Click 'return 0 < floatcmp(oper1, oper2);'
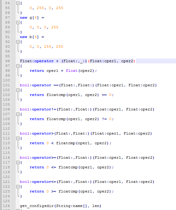 click(70, 143)
